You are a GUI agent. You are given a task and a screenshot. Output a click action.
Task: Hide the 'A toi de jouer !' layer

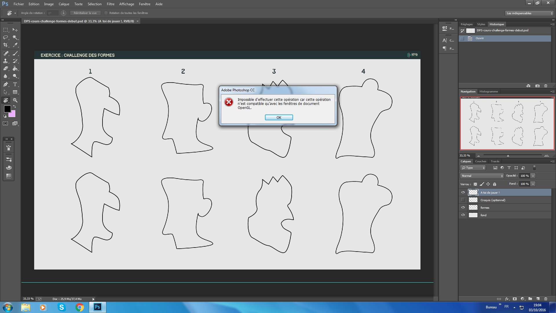point(463,192)
